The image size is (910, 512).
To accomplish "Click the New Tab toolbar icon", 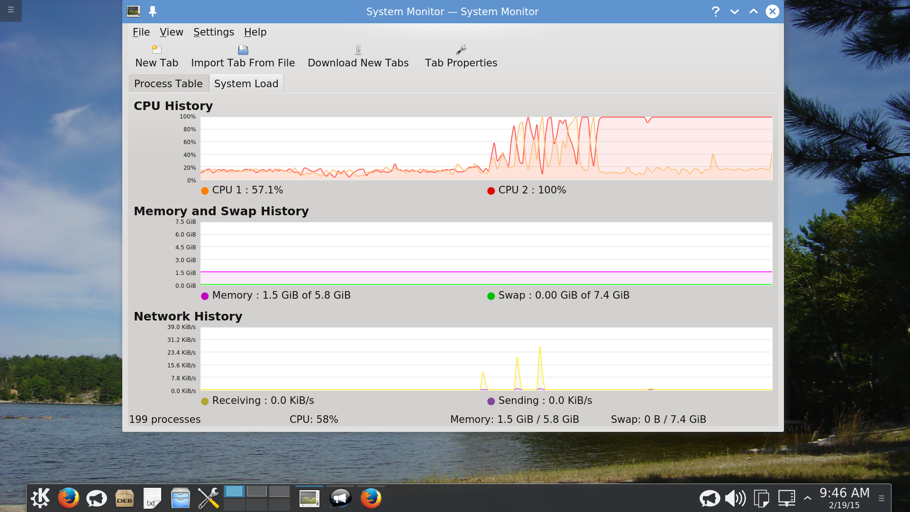I will [x=156, y=49].
